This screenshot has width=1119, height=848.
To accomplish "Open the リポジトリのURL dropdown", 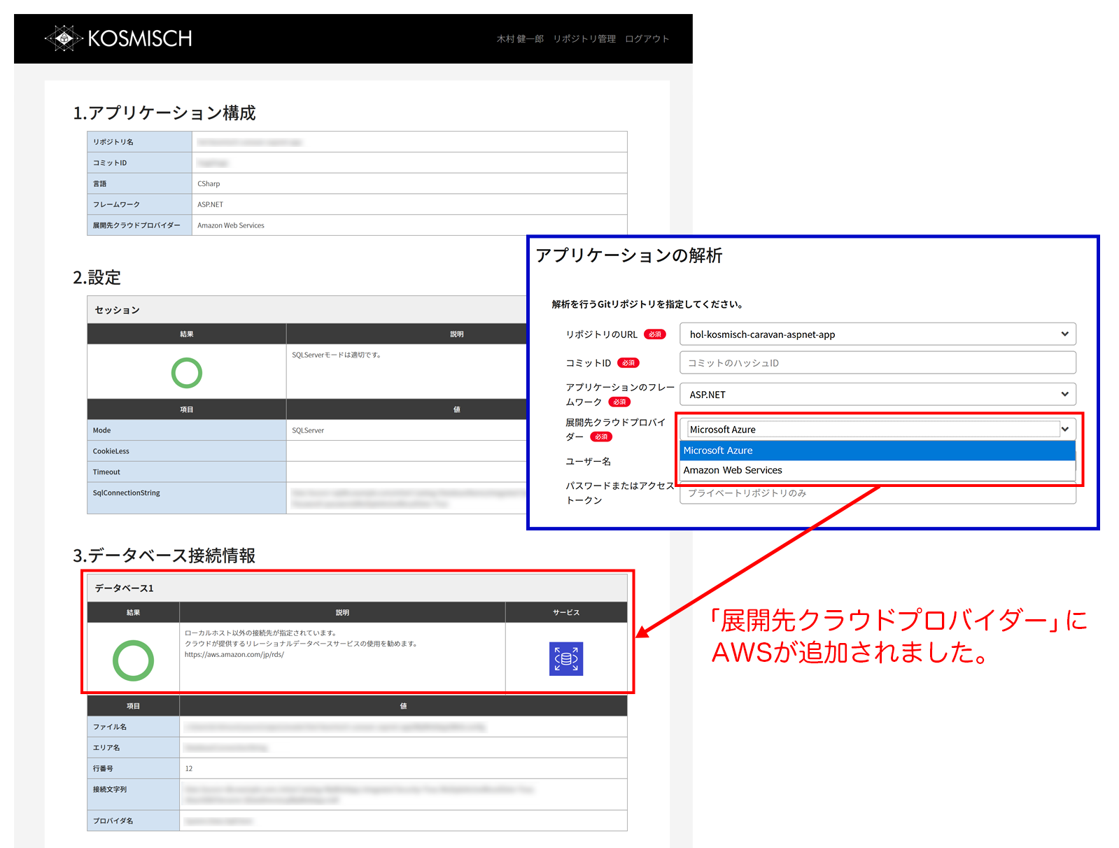I will pos(878,334).
